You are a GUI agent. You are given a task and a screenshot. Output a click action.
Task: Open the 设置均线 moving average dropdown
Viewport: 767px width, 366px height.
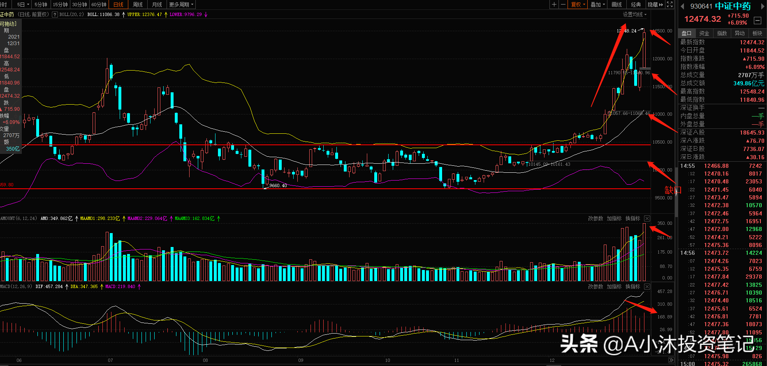[x=635, y=14]
